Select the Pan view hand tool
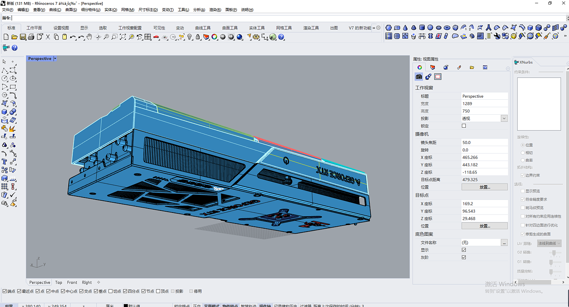Image resolution: width=569 pixels, height=307 pixels. (89, 37)
